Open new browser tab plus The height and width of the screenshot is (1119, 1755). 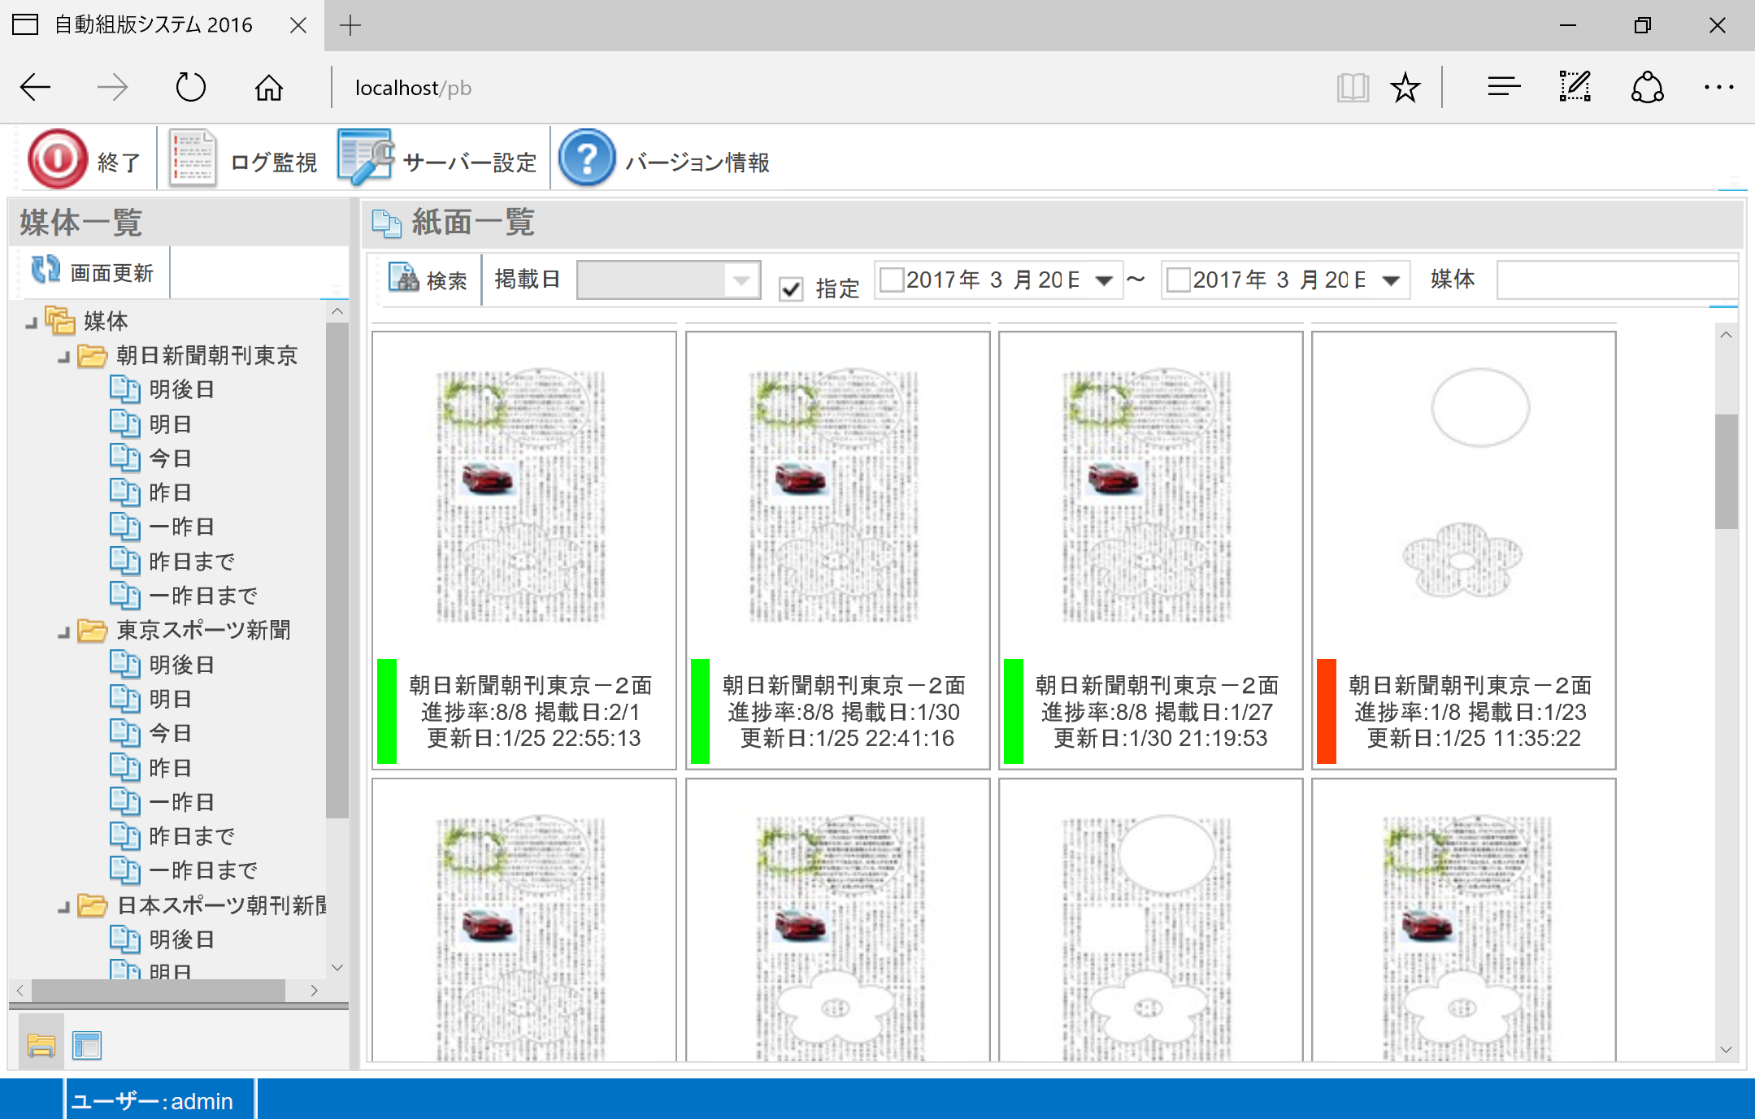tap(350, 25)
